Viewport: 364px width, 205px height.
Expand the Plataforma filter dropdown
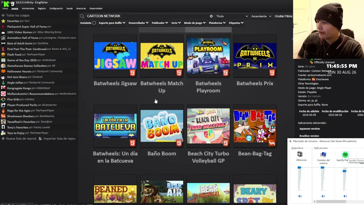coord(217,23)
